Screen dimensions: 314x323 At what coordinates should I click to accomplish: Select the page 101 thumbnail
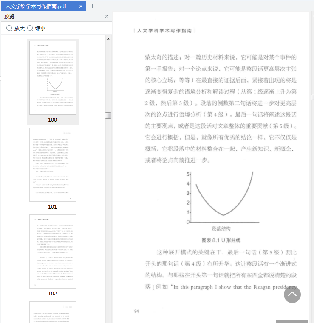tap(53, 165)
